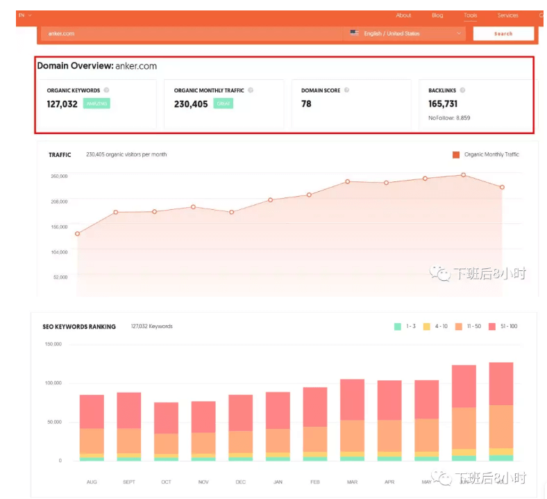Open the Services link
The height and width of the screenshot is (499, 547).
tap(507, 15)
